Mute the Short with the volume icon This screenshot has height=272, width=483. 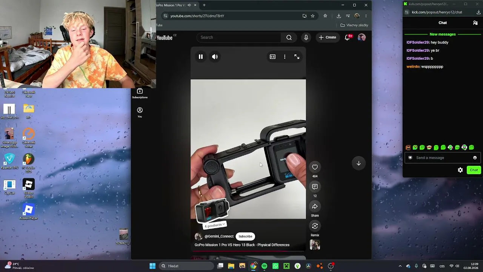(215, 57)
